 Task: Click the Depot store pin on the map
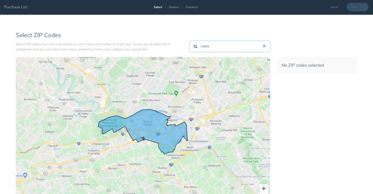click(25, 175)
